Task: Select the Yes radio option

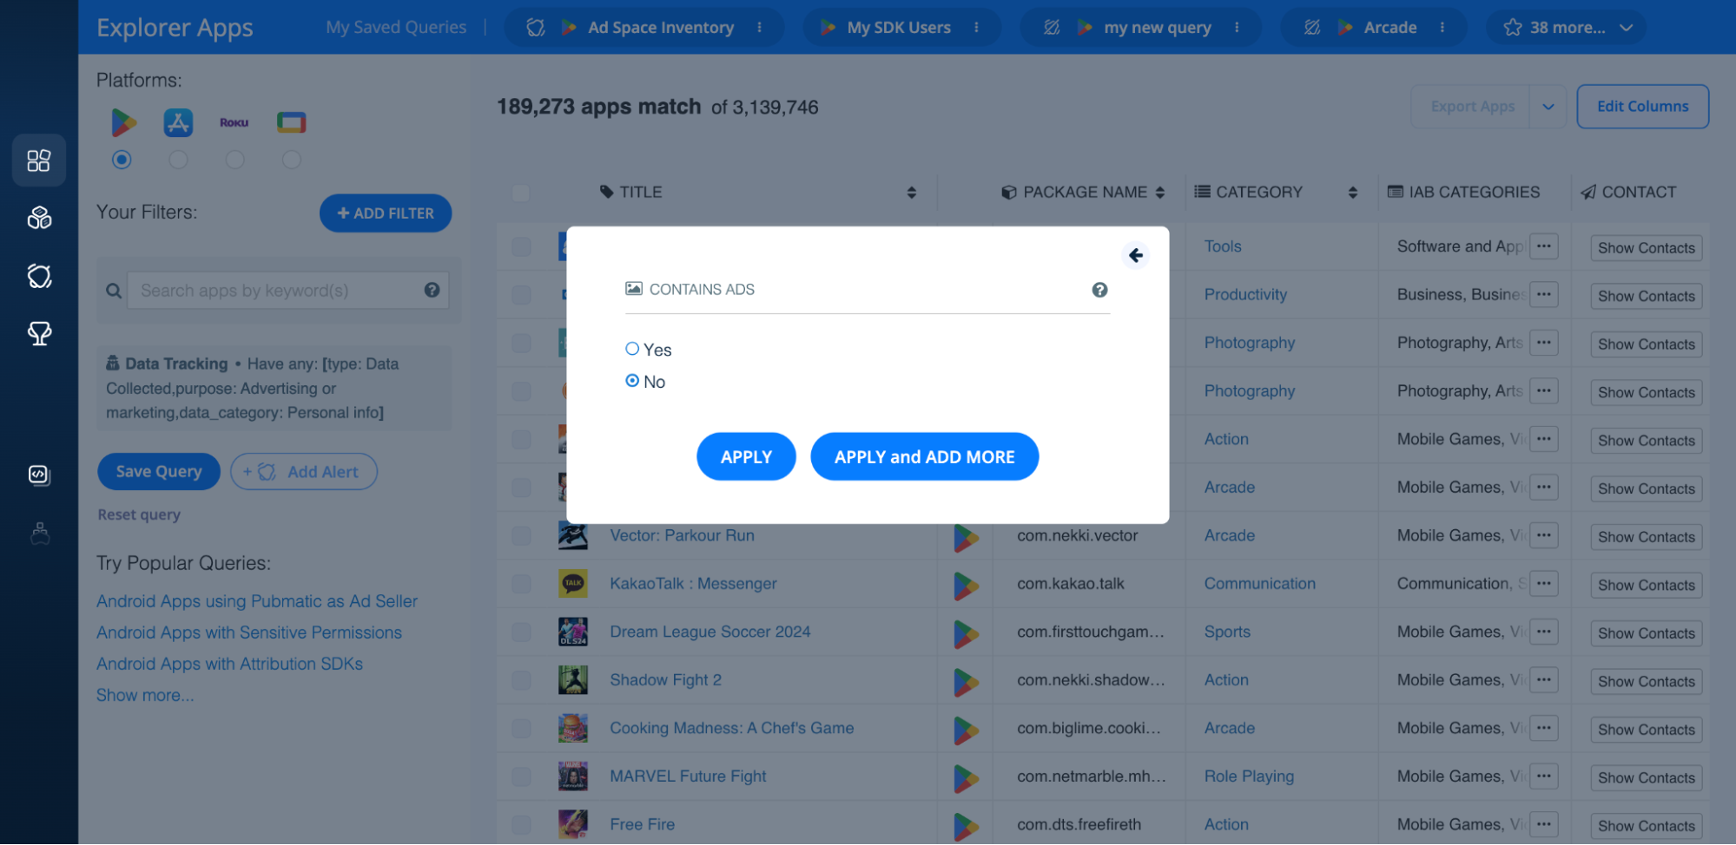Action: pos(632,349)
